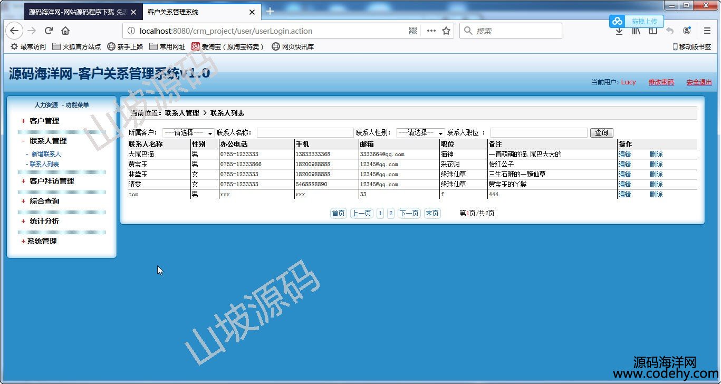
Task: Open the 联系人性别 dropdown
Action: click(420, 132)
